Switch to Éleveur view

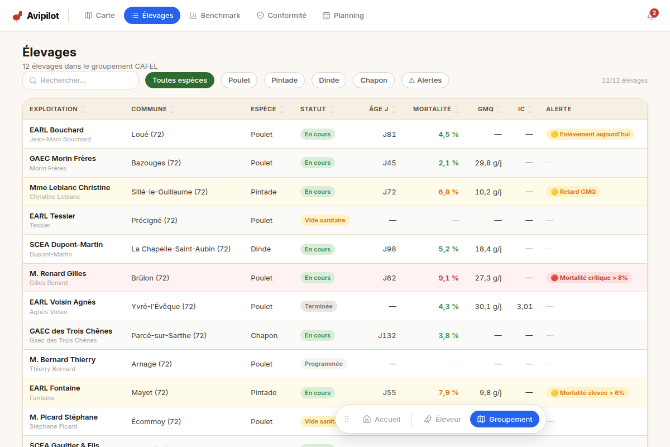tap(442, 419)
